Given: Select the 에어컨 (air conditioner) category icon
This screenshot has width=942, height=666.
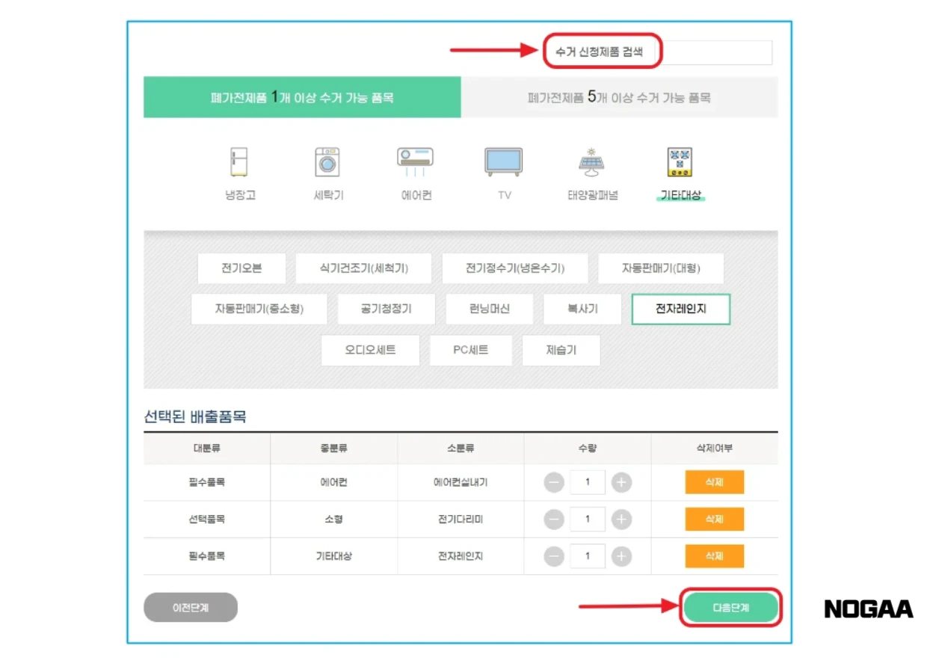Looking at the screenshot, I should click(416, 166).
